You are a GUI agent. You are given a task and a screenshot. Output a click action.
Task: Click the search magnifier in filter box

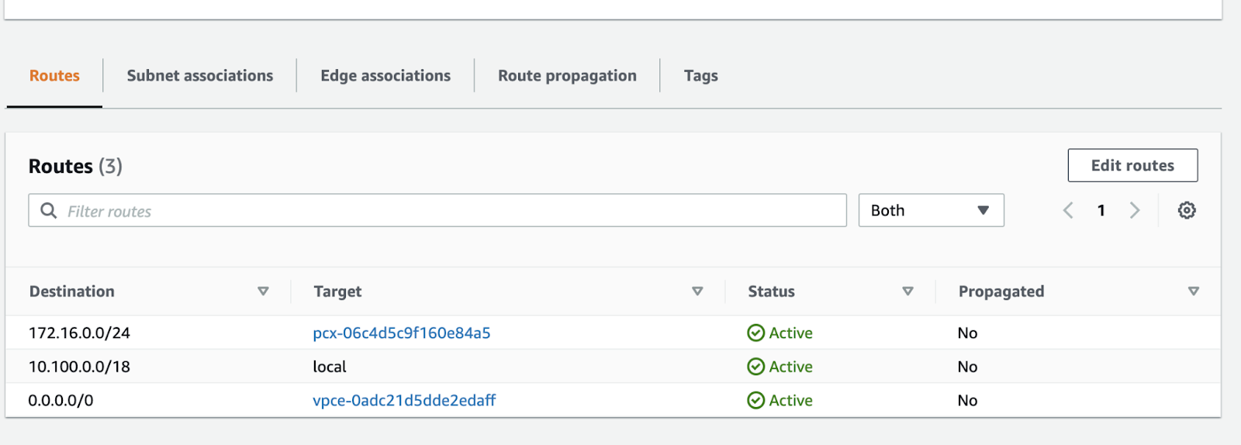(48, 211)
